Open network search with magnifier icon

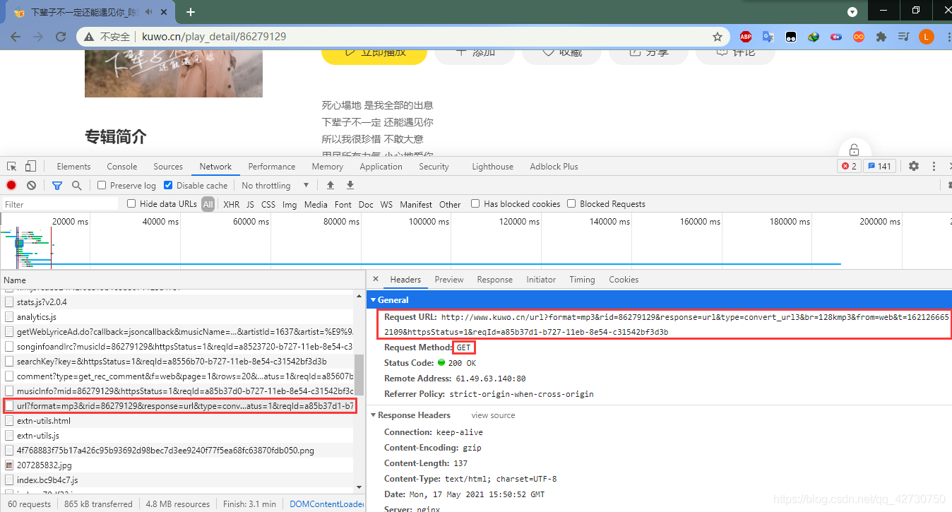[x=76, y=185]
